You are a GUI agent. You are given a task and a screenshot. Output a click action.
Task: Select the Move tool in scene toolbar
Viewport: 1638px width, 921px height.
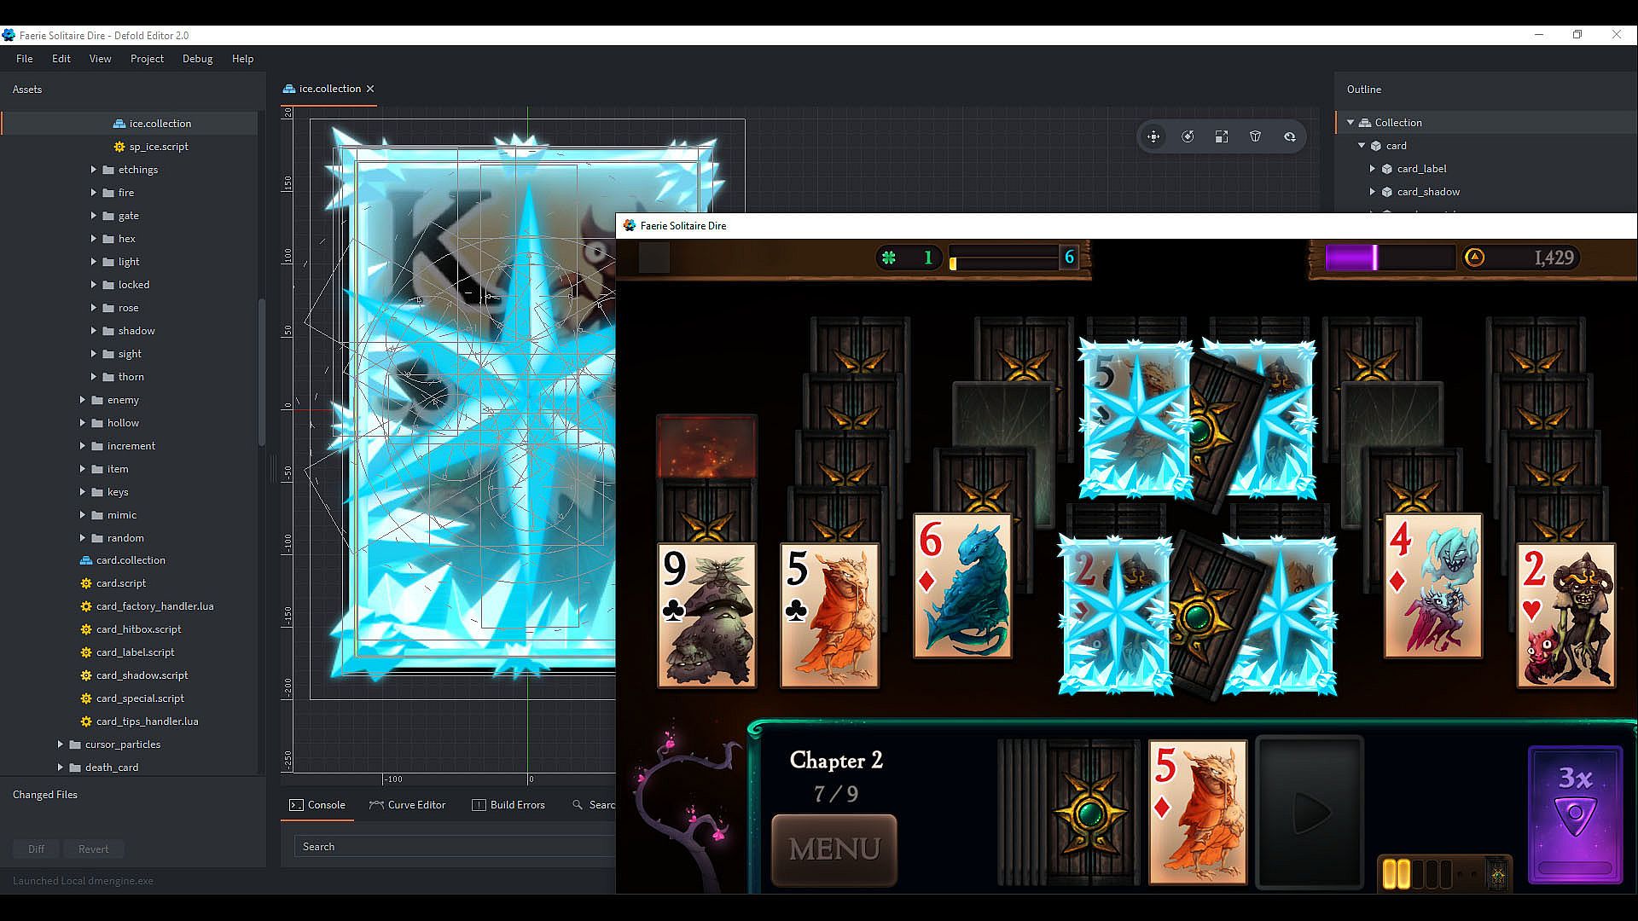(1153, 136)
